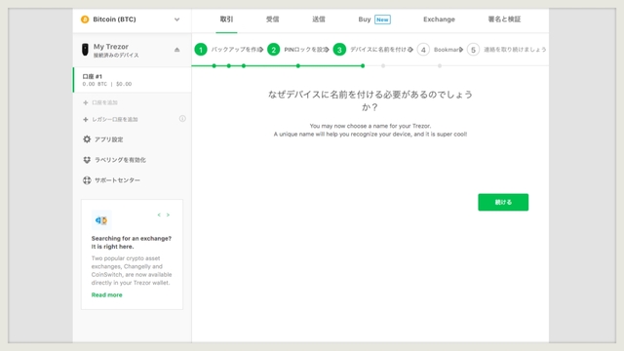Click step 2 circle PINロックを設定
The width and height of the screenshot is (624, 351).
(x=273, y=50)
